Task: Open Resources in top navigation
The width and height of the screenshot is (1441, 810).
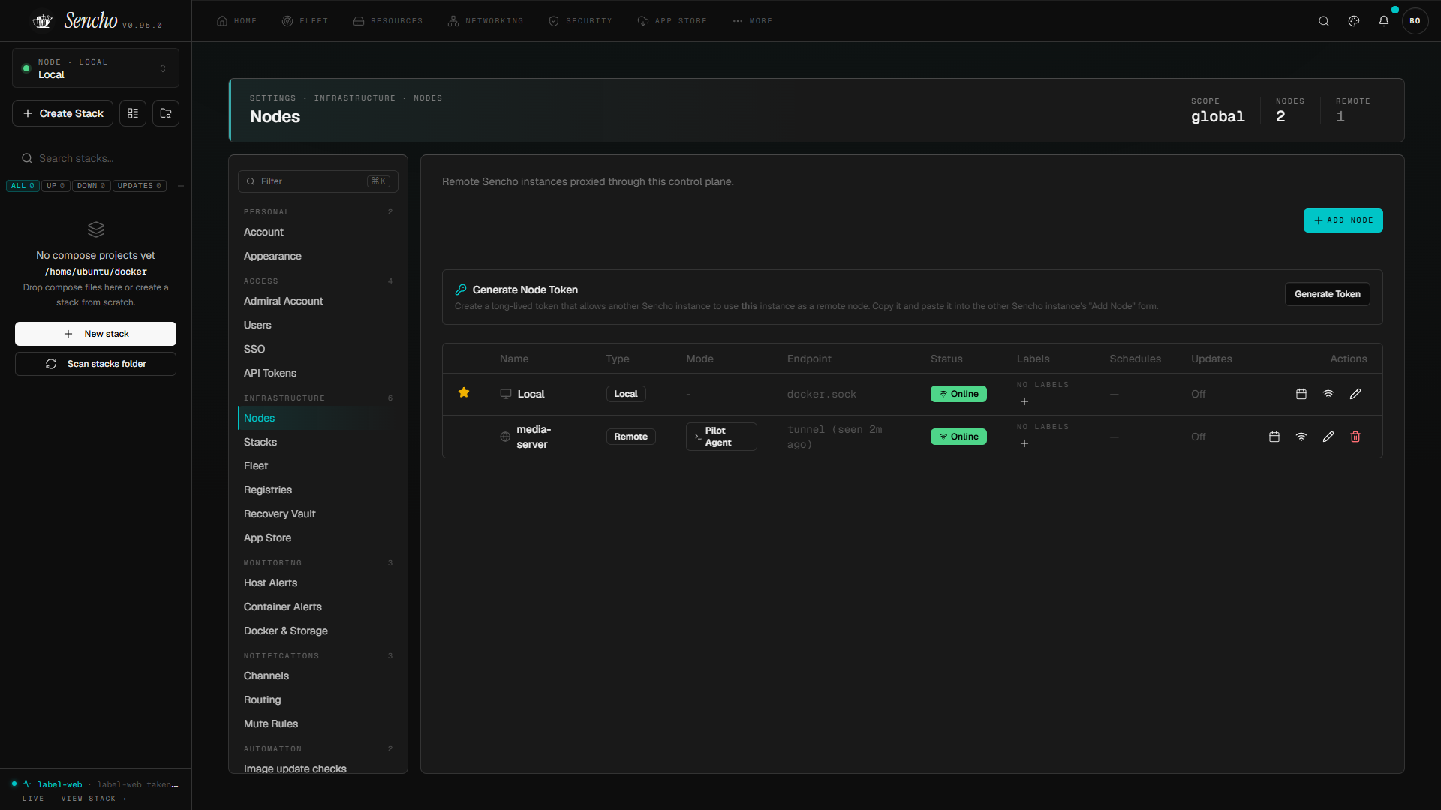Action: point(388,21)
